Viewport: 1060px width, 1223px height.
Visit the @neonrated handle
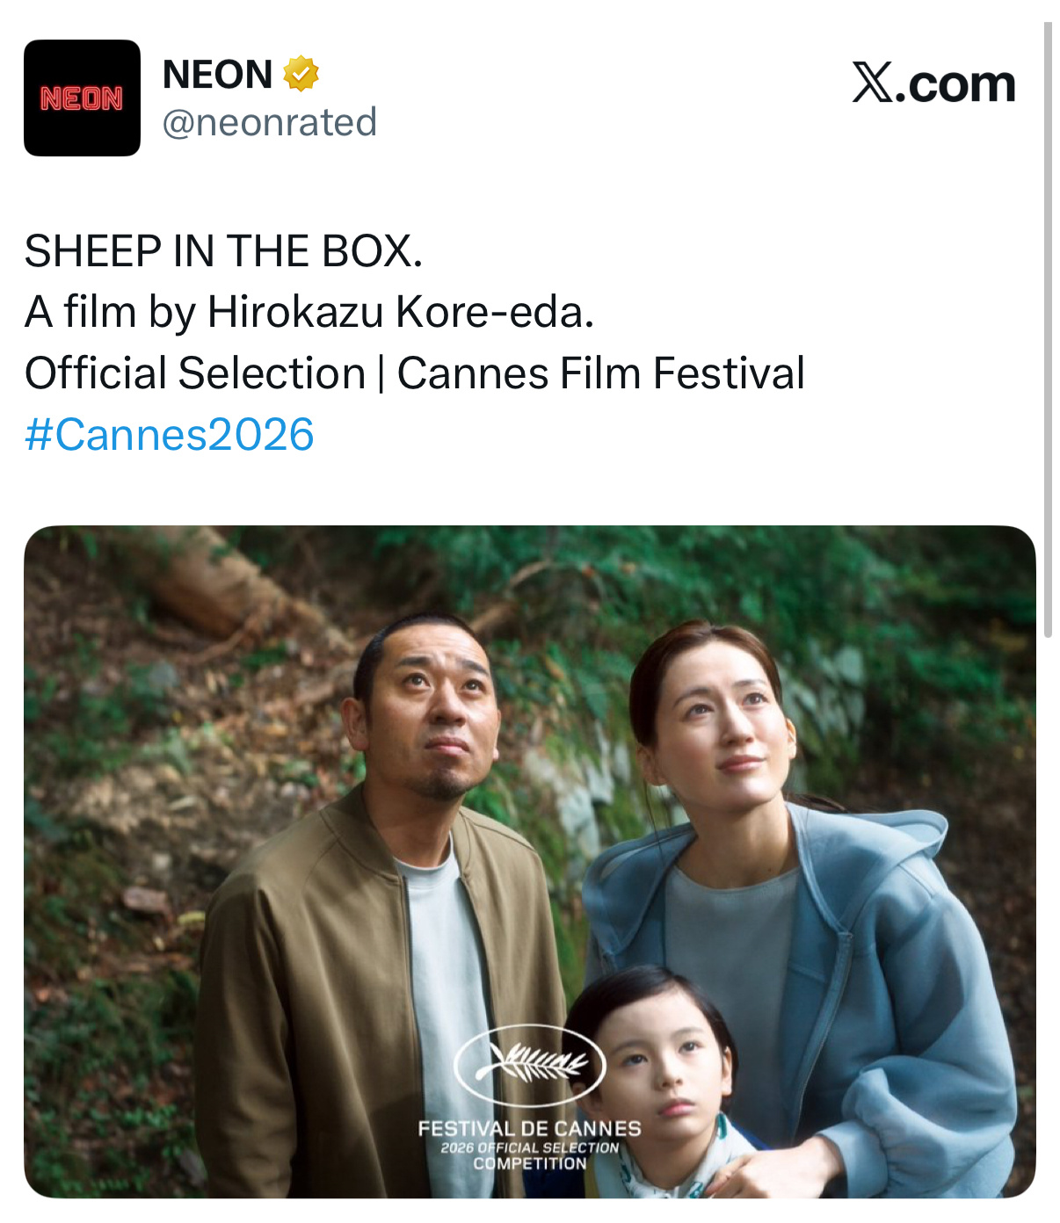(269, 122)
